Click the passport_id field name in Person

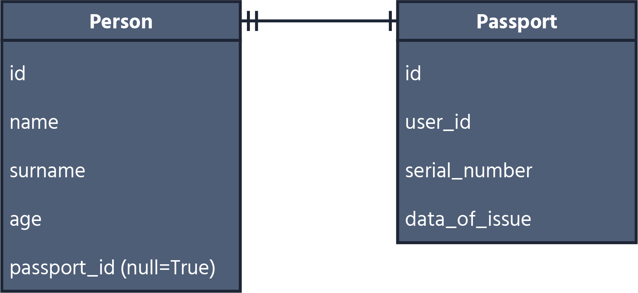click(62, 268)
